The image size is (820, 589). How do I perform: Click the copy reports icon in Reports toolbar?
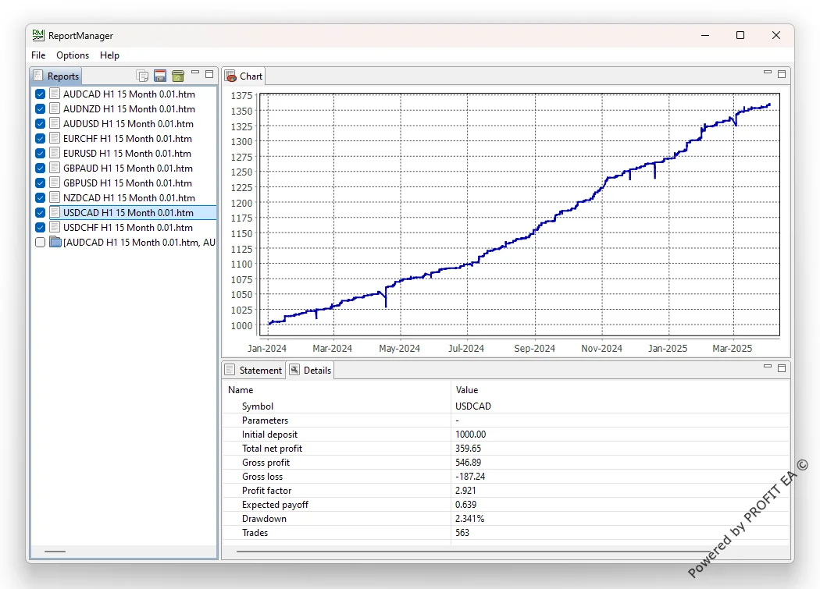click(142, 76)
